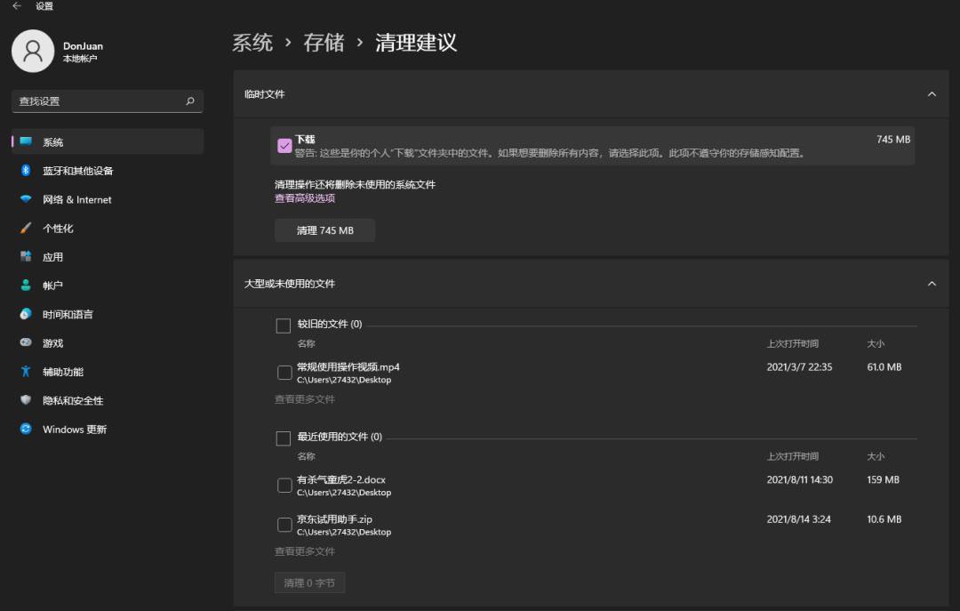
Task: Click the accessibility figure icon
Action: (26, 372)
